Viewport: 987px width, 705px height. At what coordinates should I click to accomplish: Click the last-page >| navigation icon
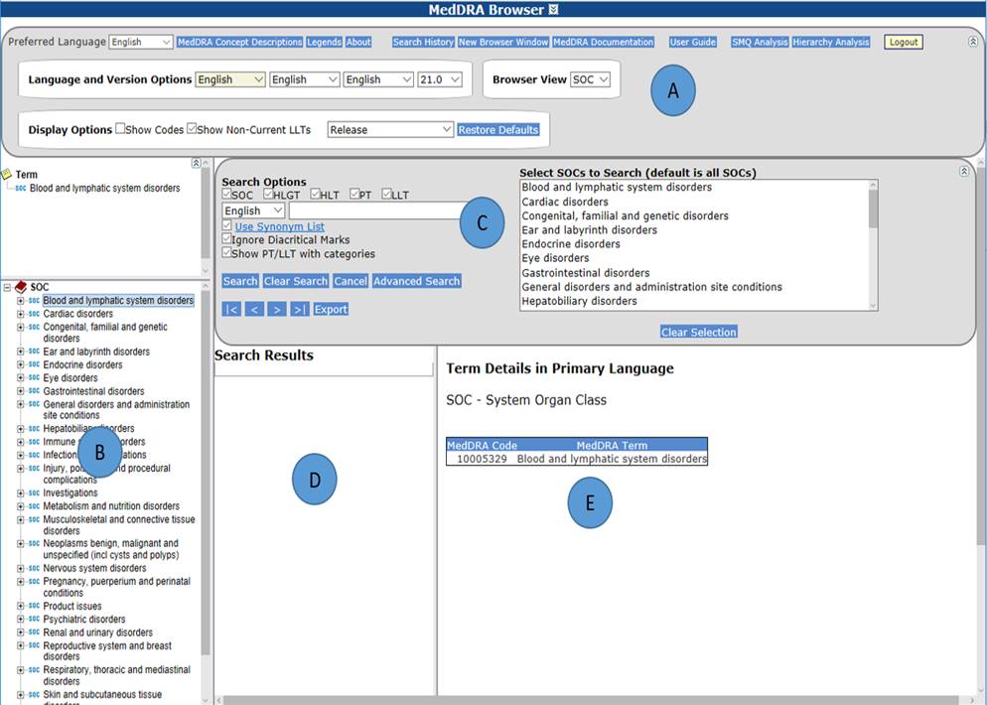(300, 309)
